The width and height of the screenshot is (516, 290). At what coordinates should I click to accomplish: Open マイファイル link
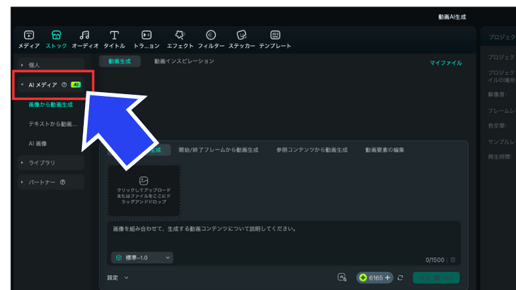click(446, 63)
